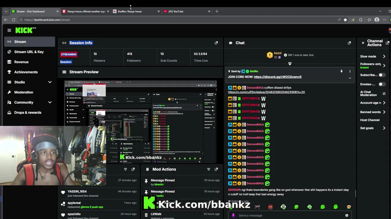This screenshot has height=219, width=391.
Task: Click the emoji picker in message box
Action: pyautogui.click(x=347, y=215)
